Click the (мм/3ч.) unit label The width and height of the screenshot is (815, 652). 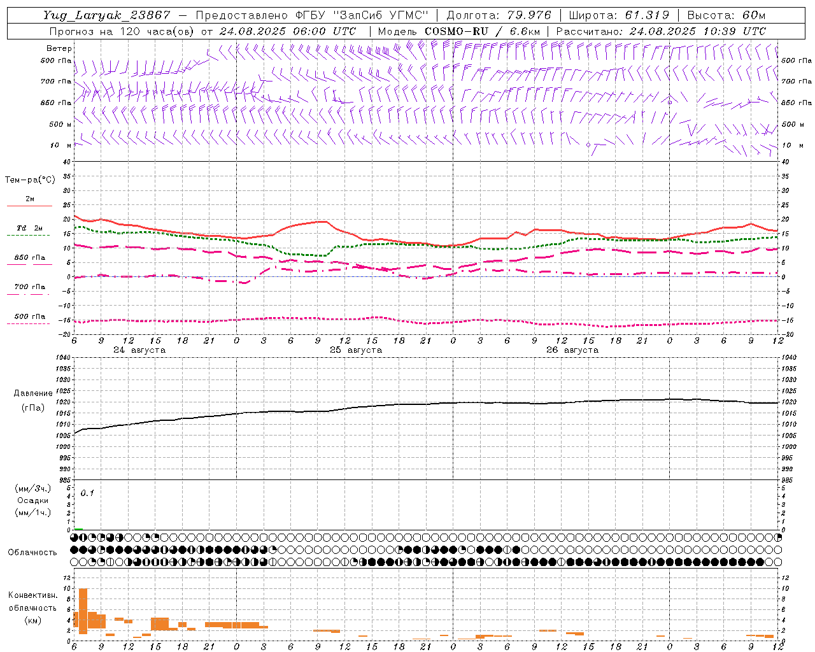(x=32, y=488)
